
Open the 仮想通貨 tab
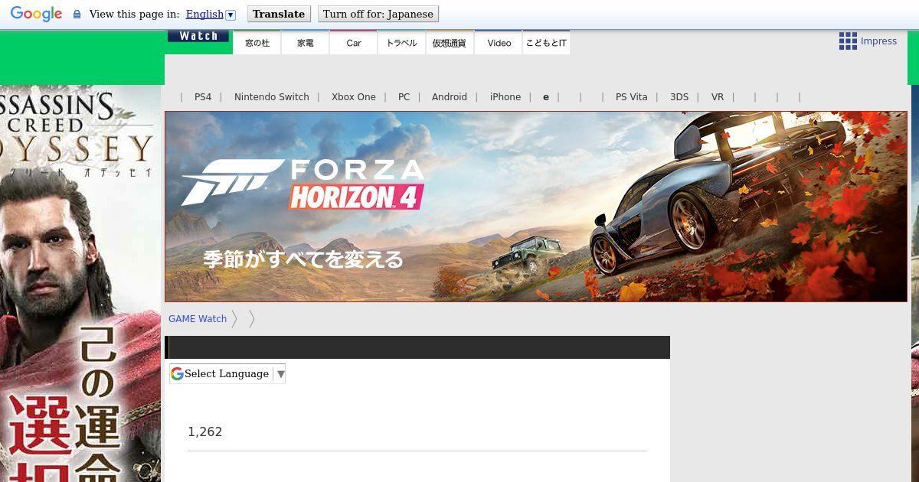point(450,43)
